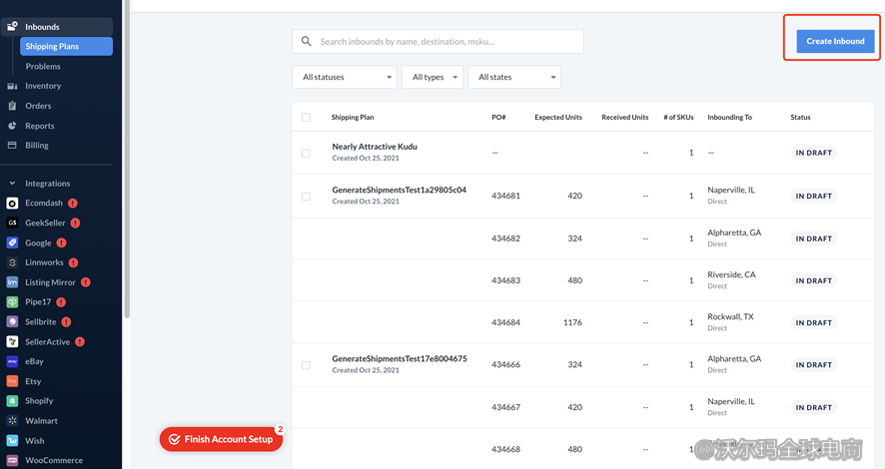Open the Etsy integration icon

[13, 381]
